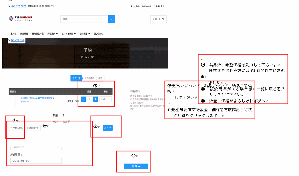Click into the 検索 search field
Viewport: 299px width, 176px height.
pyautogui.click(x=84, y=19)
